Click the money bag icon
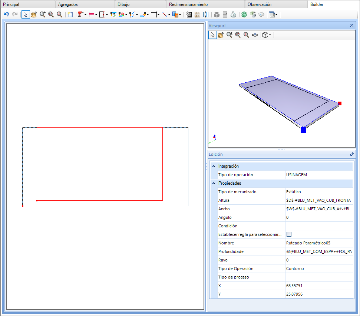360x316 pixels. 233,14
